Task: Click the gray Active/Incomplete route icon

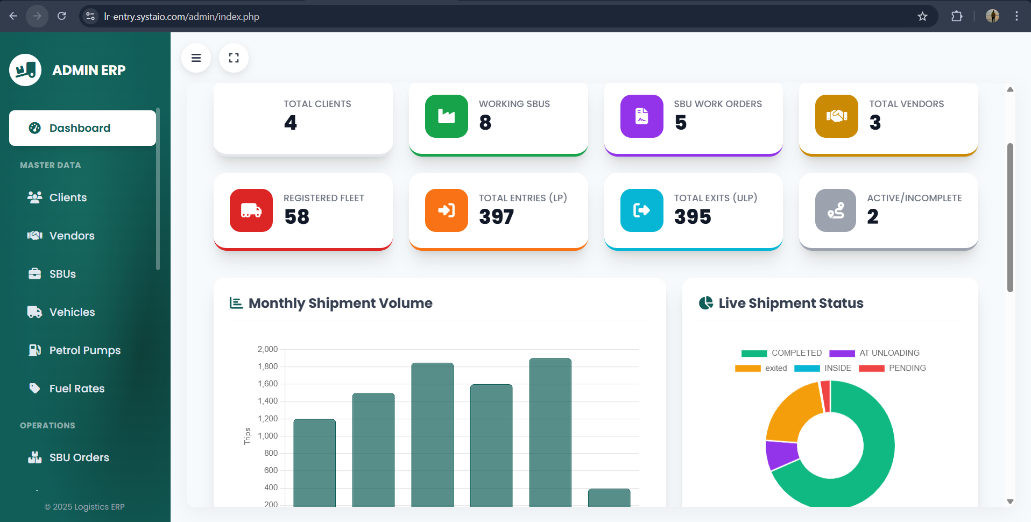Action: [x=835, y=210]
